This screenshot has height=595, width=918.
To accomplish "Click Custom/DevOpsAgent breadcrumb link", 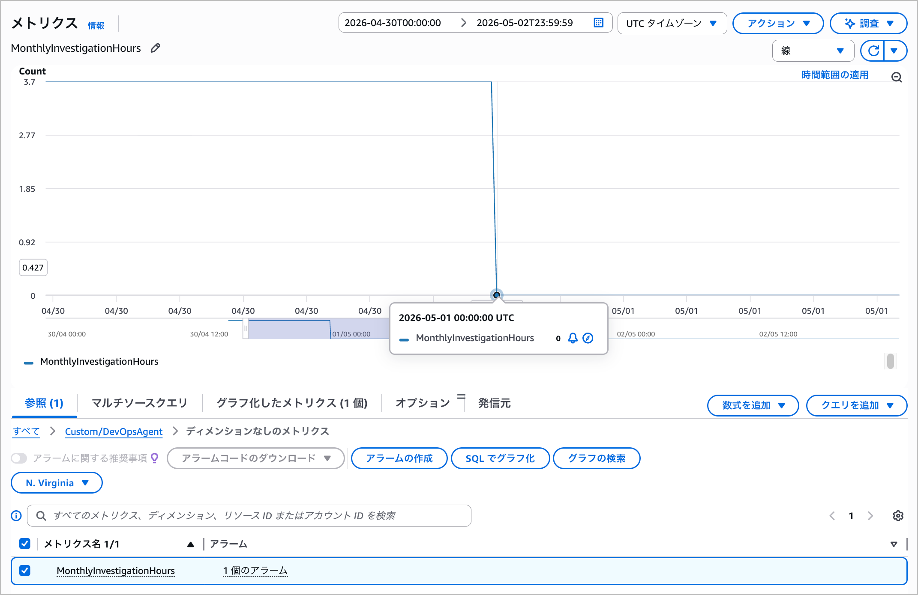I will [114, 431].
